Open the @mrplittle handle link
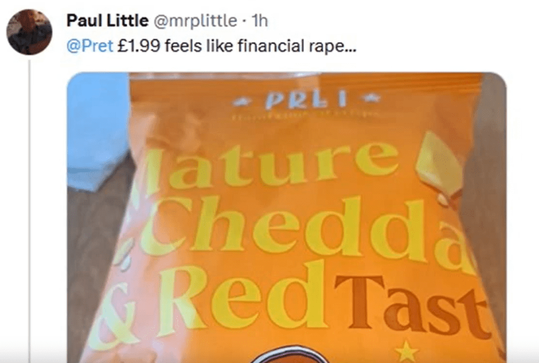The image size is (539, 363). (x=195, y=21)
